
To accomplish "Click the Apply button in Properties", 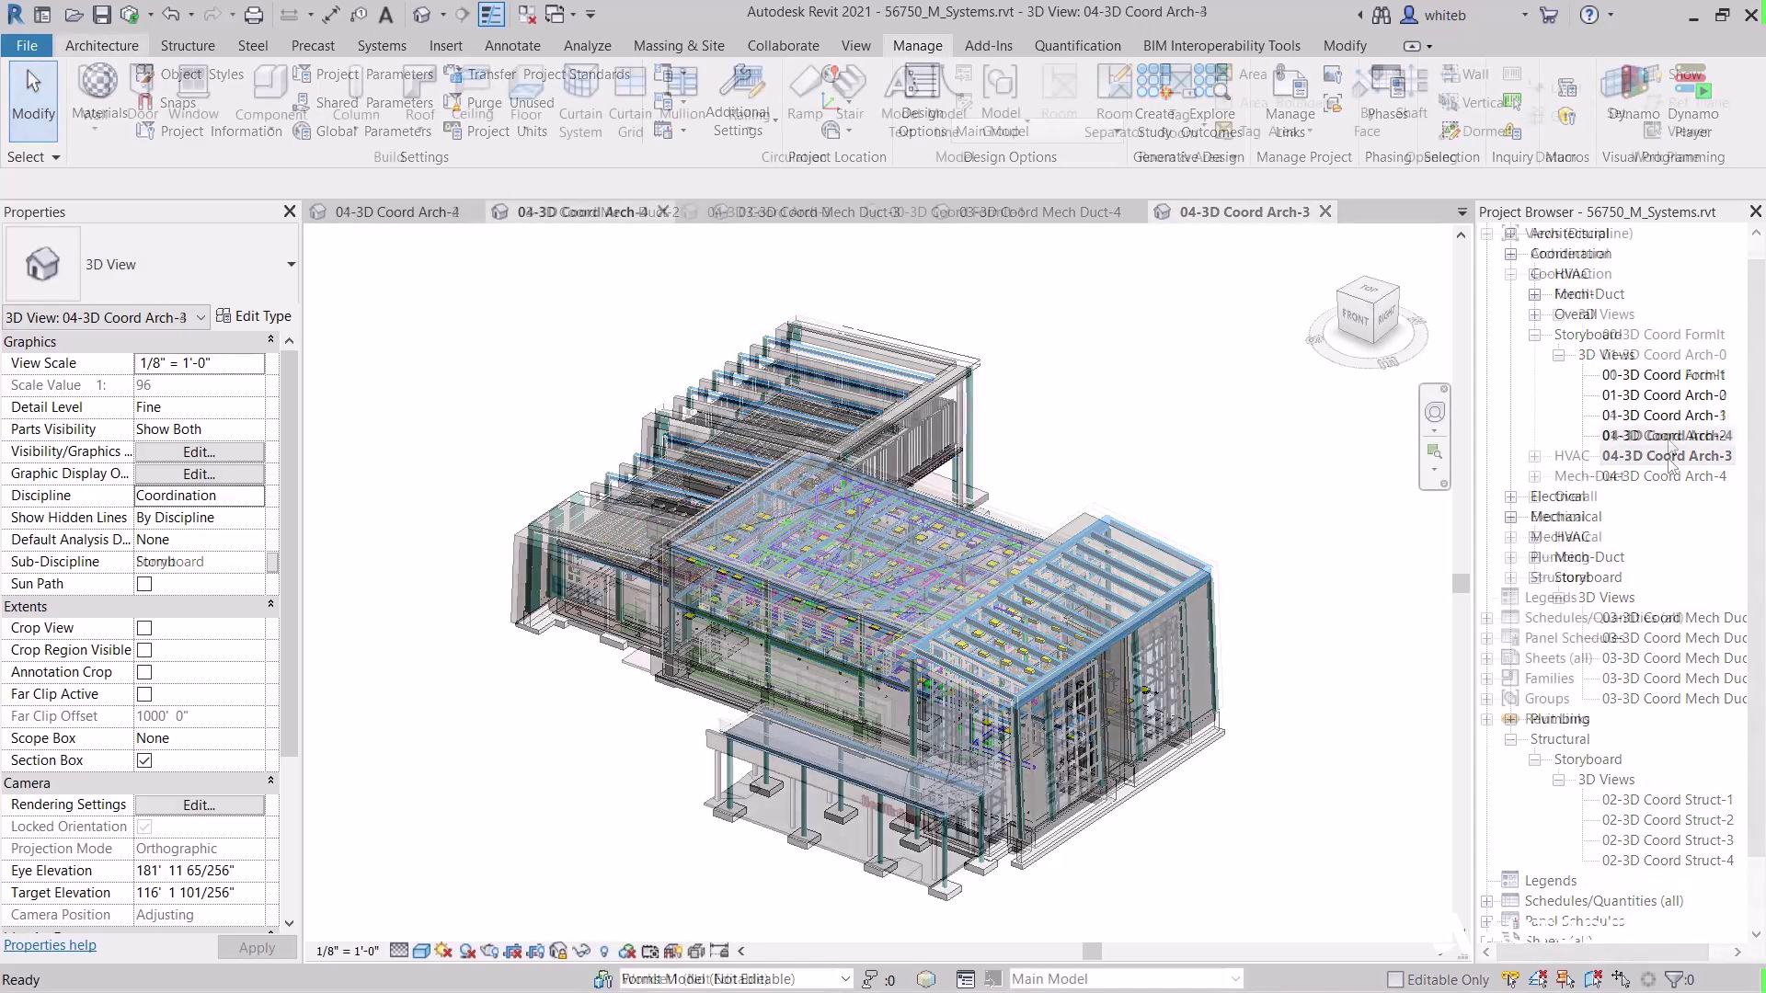I will tap(257, 948).
